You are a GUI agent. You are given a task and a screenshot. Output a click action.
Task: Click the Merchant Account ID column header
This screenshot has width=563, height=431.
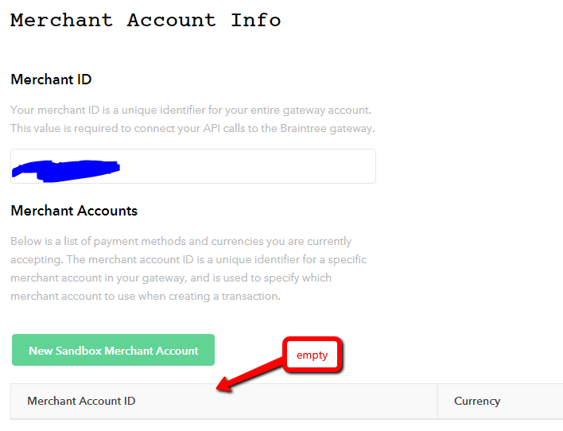pyautogui.click(x=81, y=401)
